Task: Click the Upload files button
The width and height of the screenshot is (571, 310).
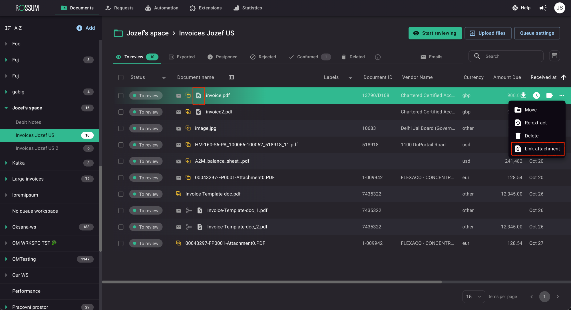Action: 488,33
